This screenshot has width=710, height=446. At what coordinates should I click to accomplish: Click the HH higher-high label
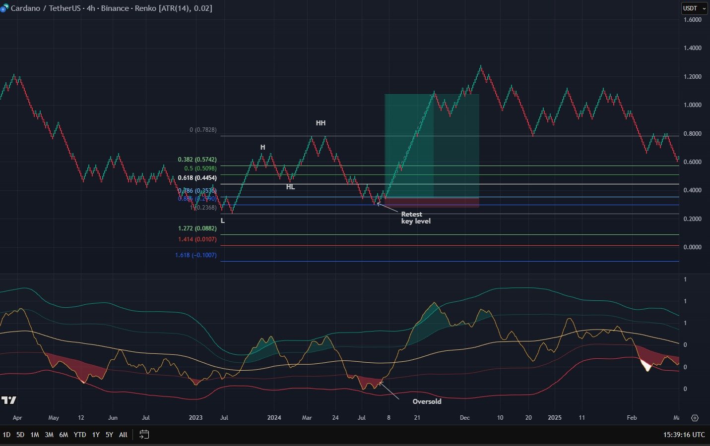coord(321,123)
